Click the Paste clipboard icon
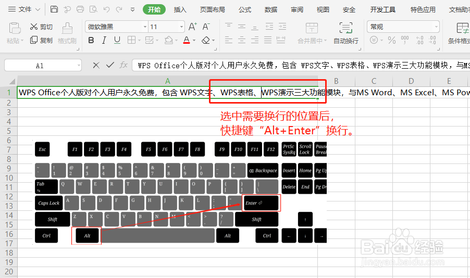 pyautogui.click(x=15, y=28)
